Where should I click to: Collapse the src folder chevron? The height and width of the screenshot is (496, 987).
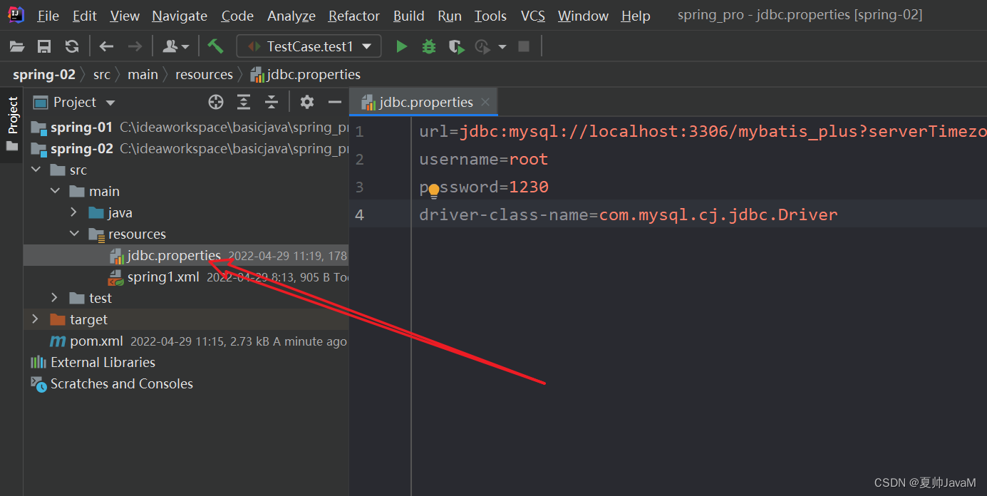(x=36, y=170)
